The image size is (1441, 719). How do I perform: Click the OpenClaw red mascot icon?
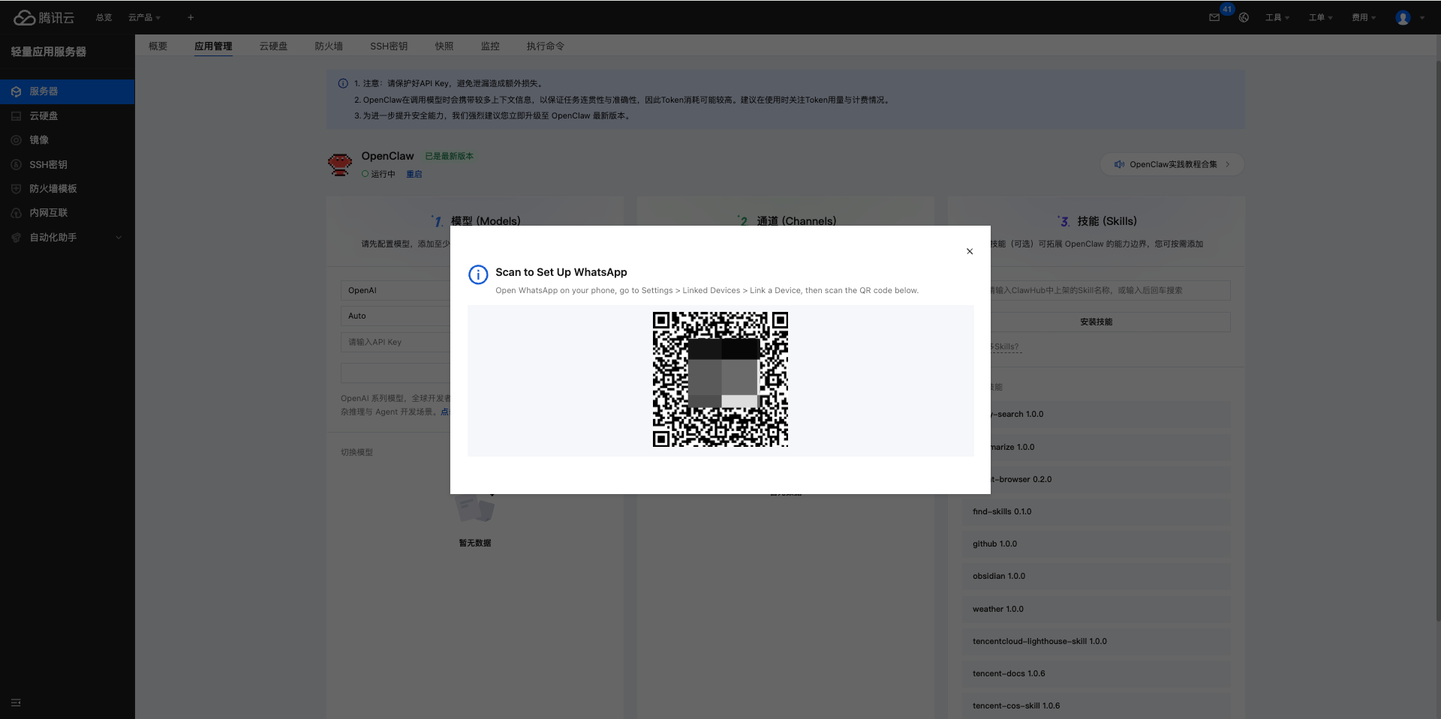pyautogui.click(x=340, y=164)
